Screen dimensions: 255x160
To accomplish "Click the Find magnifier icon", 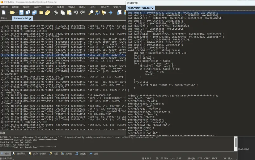I will click(91, 13).
